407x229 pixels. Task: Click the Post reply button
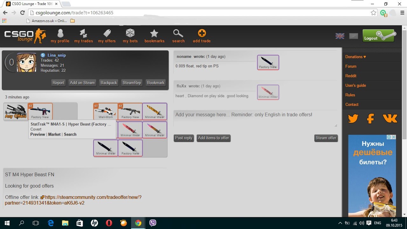coord(184,138)
